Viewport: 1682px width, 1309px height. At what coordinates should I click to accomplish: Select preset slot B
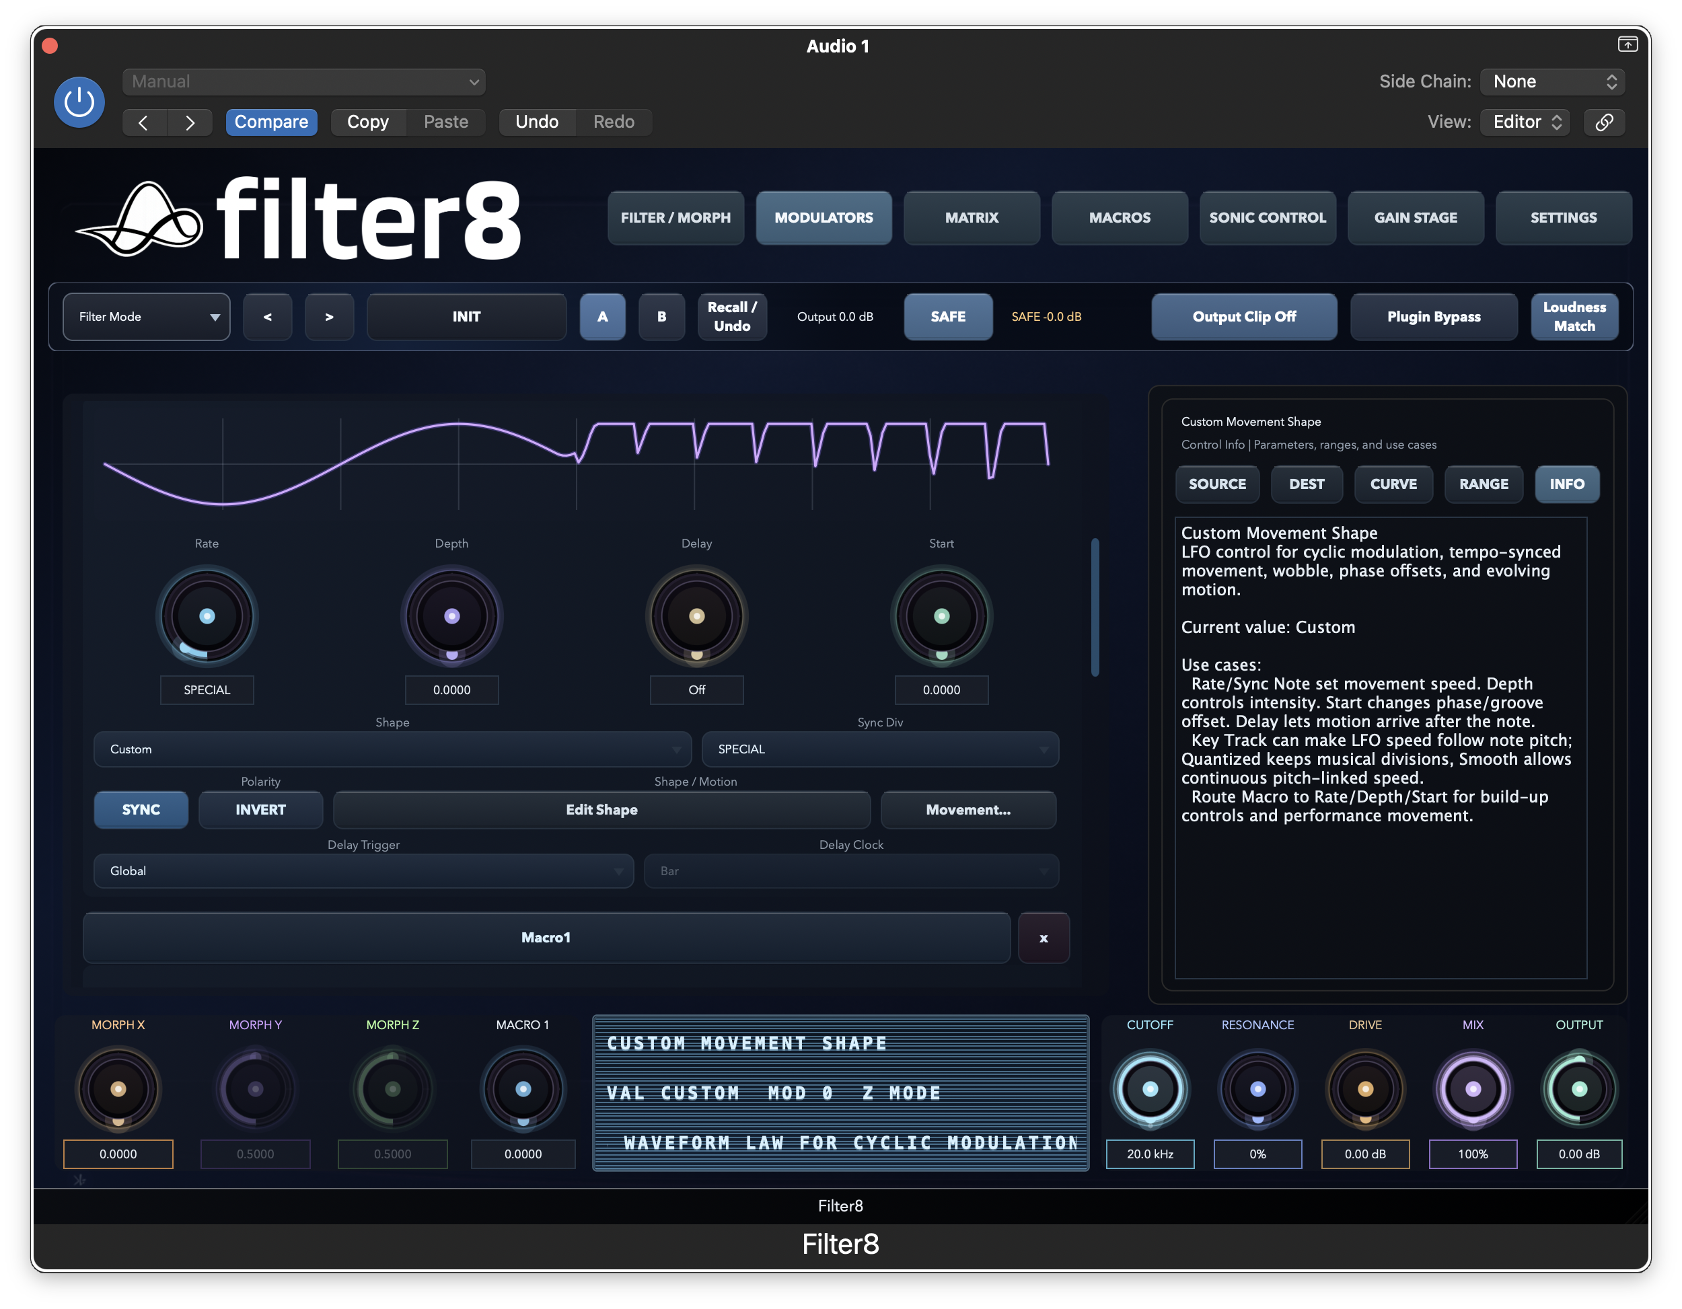coord(661,316)
